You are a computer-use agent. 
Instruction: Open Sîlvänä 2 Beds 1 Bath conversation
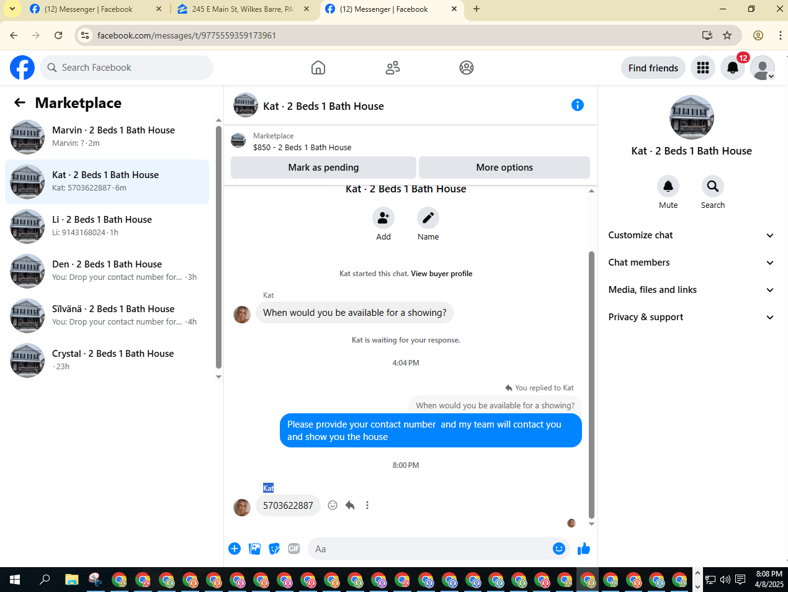[107, 316]
